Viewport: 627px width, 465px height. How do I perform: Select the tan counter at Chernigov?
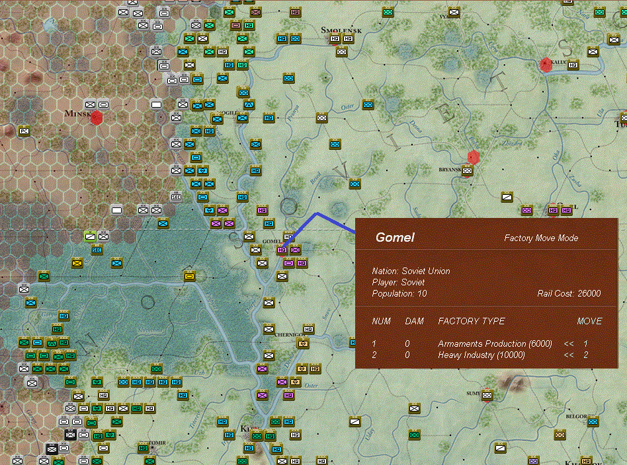303,343
